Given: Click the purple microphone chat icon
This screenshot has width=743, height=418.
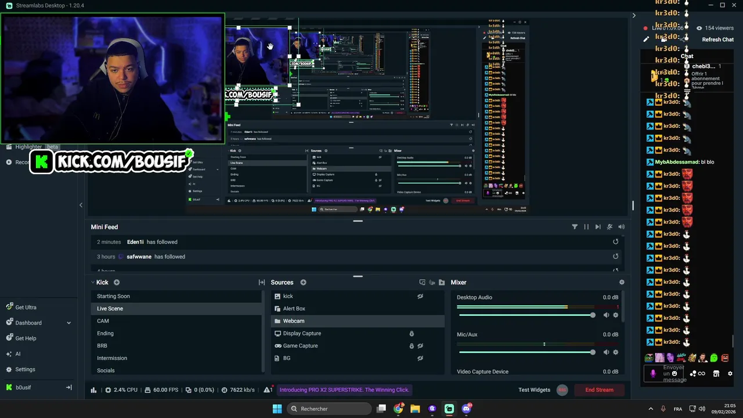Looking at the screenshot, I should coord(653,374).
